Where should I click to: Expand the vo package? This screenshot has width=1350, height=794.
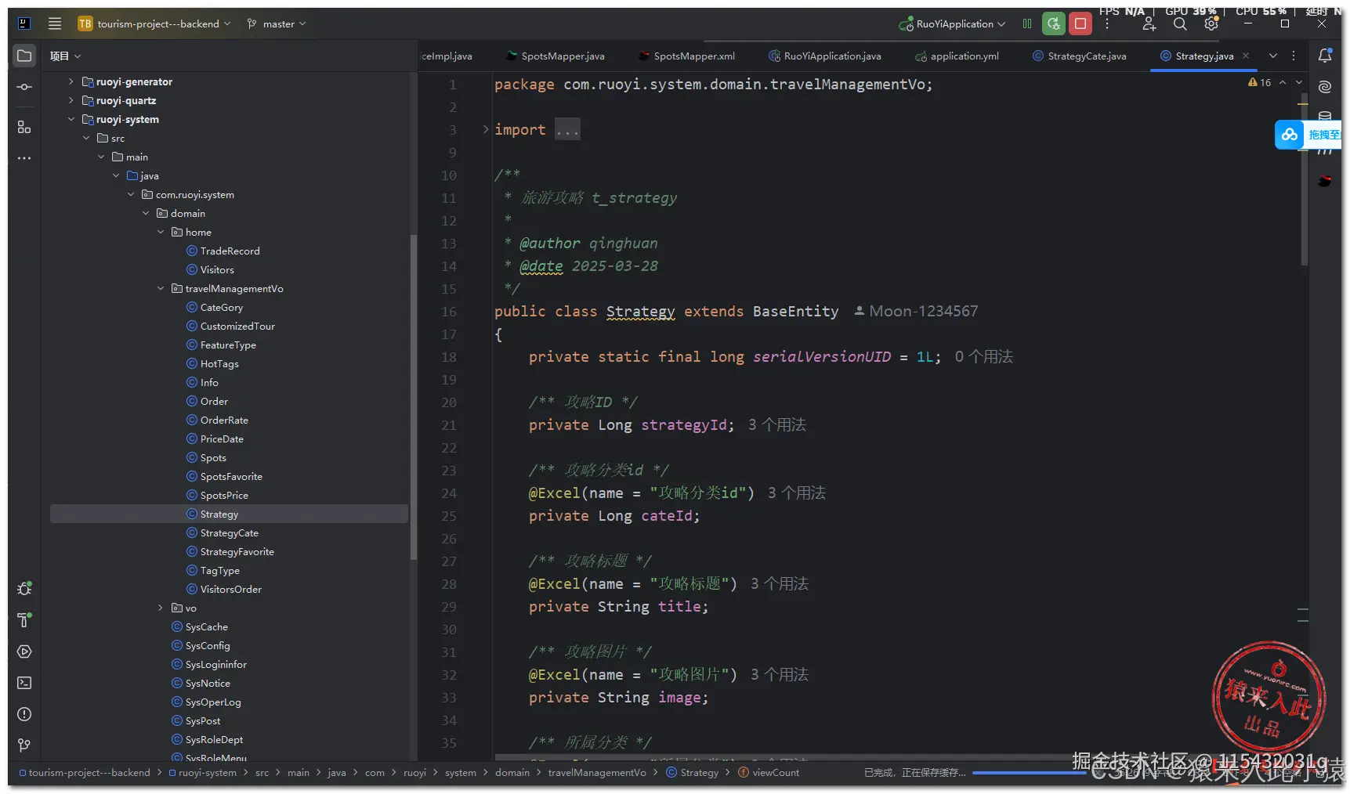click(x=161, y=608)
